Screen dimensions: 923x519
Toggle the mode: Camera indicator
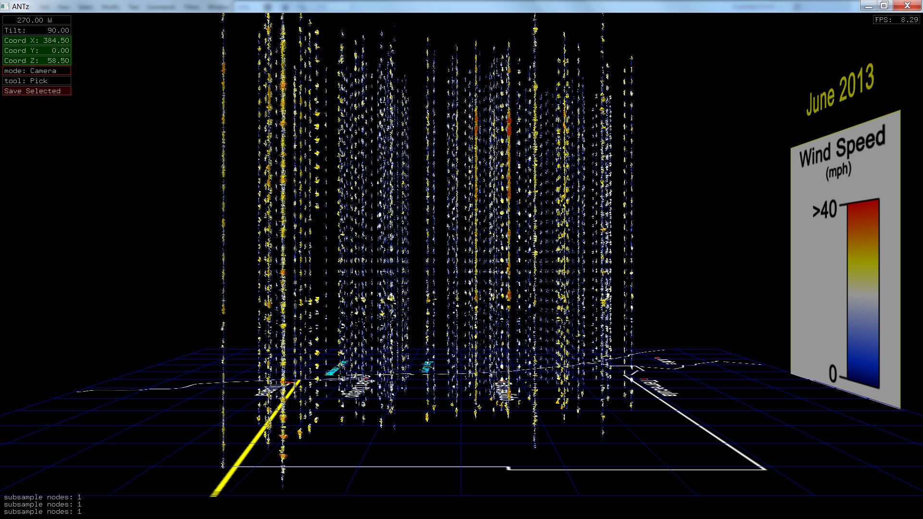37,71
